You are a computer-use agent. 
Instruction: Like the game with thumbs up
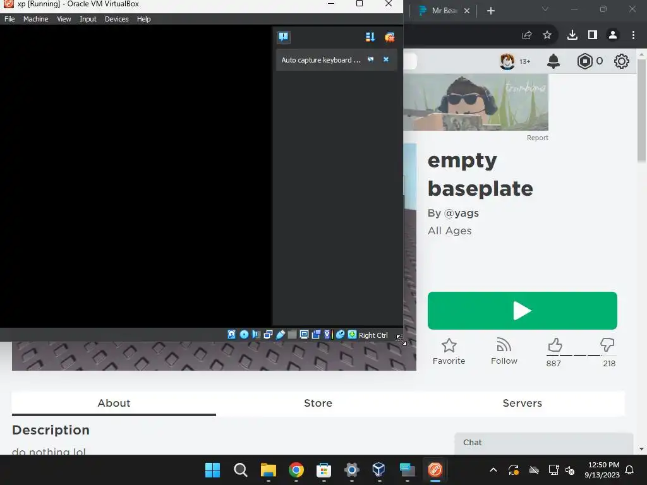[x=555, y=345]
